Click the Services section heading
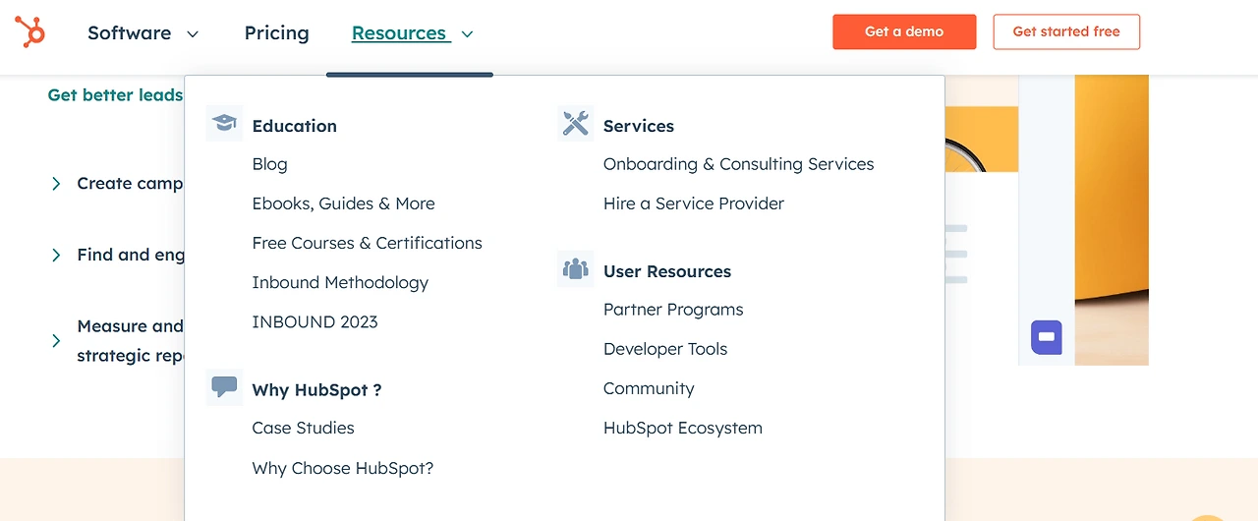This screenshot has width=1258, height=521. [638, 126]
